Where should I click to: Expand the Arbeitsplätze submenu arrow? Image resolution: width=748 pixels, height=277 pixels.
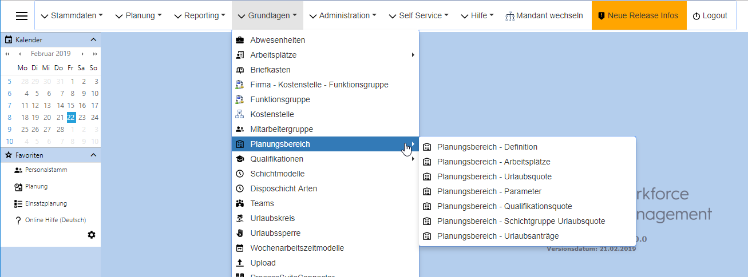pyautogui.click(x=413, y=55)
